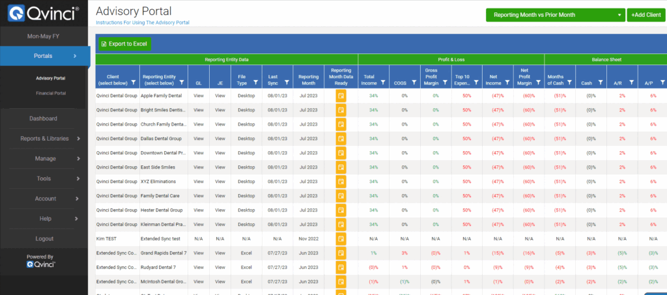Open the data ready icon for Kim TEST row
This screenshot has height=295, width=667.
tap(341, 238)
